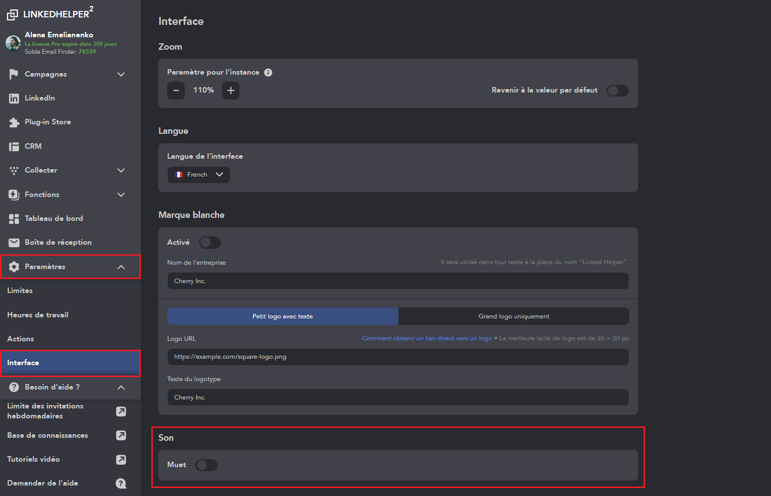Decrease zoom with the minus button
Screen dimensions: 771x496
[x=176, y=91]
